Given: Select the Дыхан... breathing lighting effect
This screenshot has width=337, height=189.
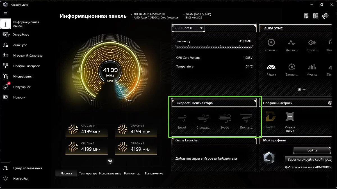Looking at the screenshot, I should (292, 45).
